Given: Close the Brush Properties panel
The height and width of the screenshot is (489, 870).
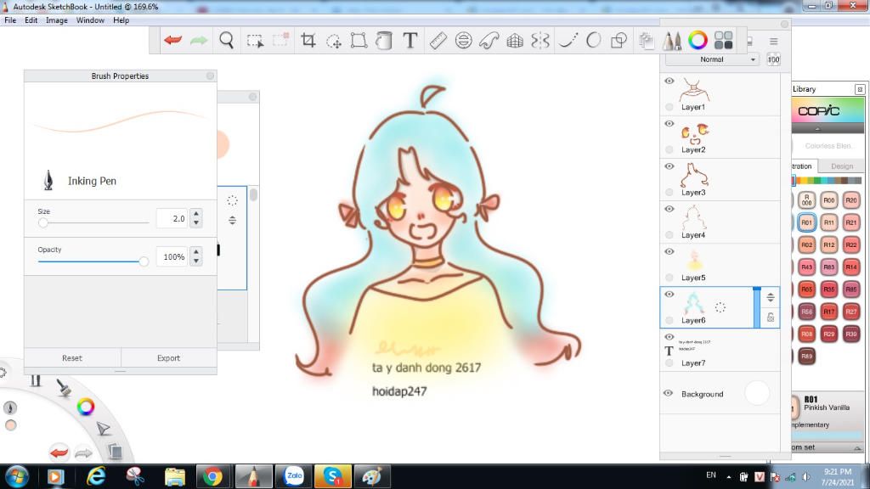Looking at the screenshot, I should coord(211,76).
